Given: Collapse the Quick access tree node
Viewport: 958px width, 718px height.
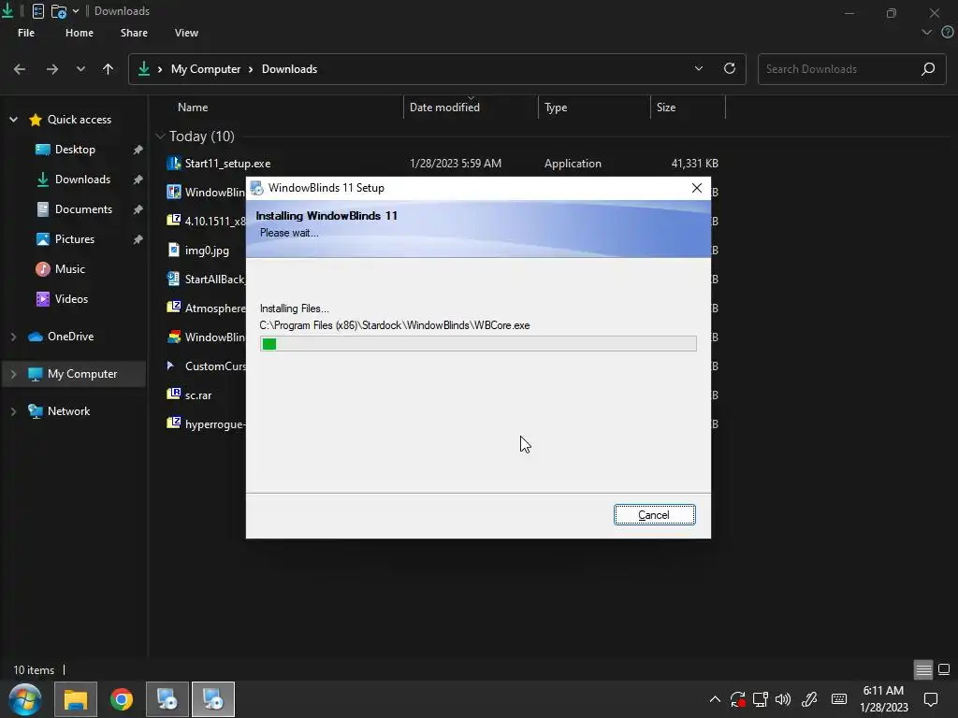Looking at the screenshot, I should click(x=13, y=120).
